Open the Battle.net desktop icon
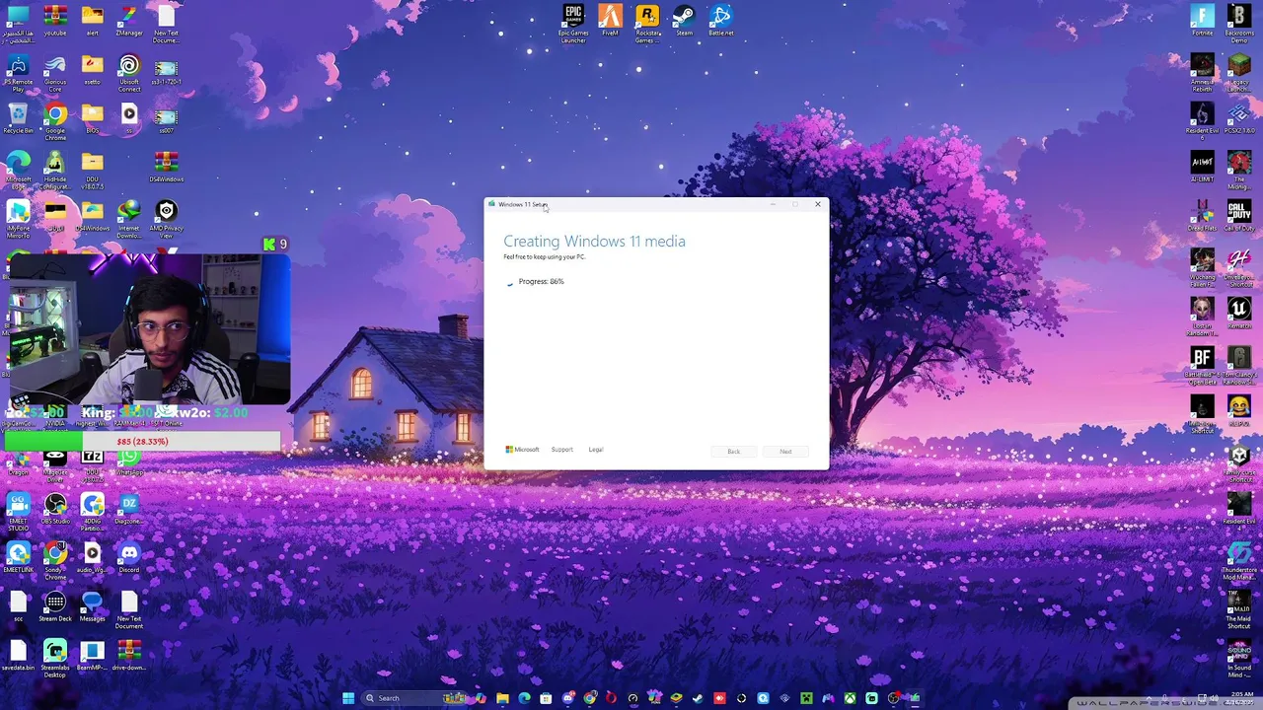This screenshot has width=1263, height=710. (x=720, y=21)
